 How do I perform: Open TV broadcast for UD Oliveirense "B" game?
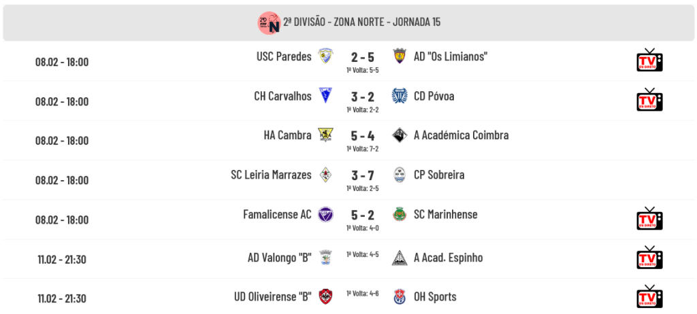click(649, 297)
